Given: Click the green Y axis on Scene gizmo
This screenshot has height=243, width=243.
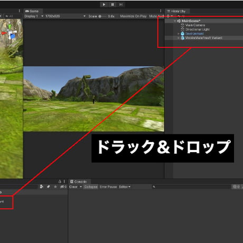Looking at the screenshot, I should [10, 26].
